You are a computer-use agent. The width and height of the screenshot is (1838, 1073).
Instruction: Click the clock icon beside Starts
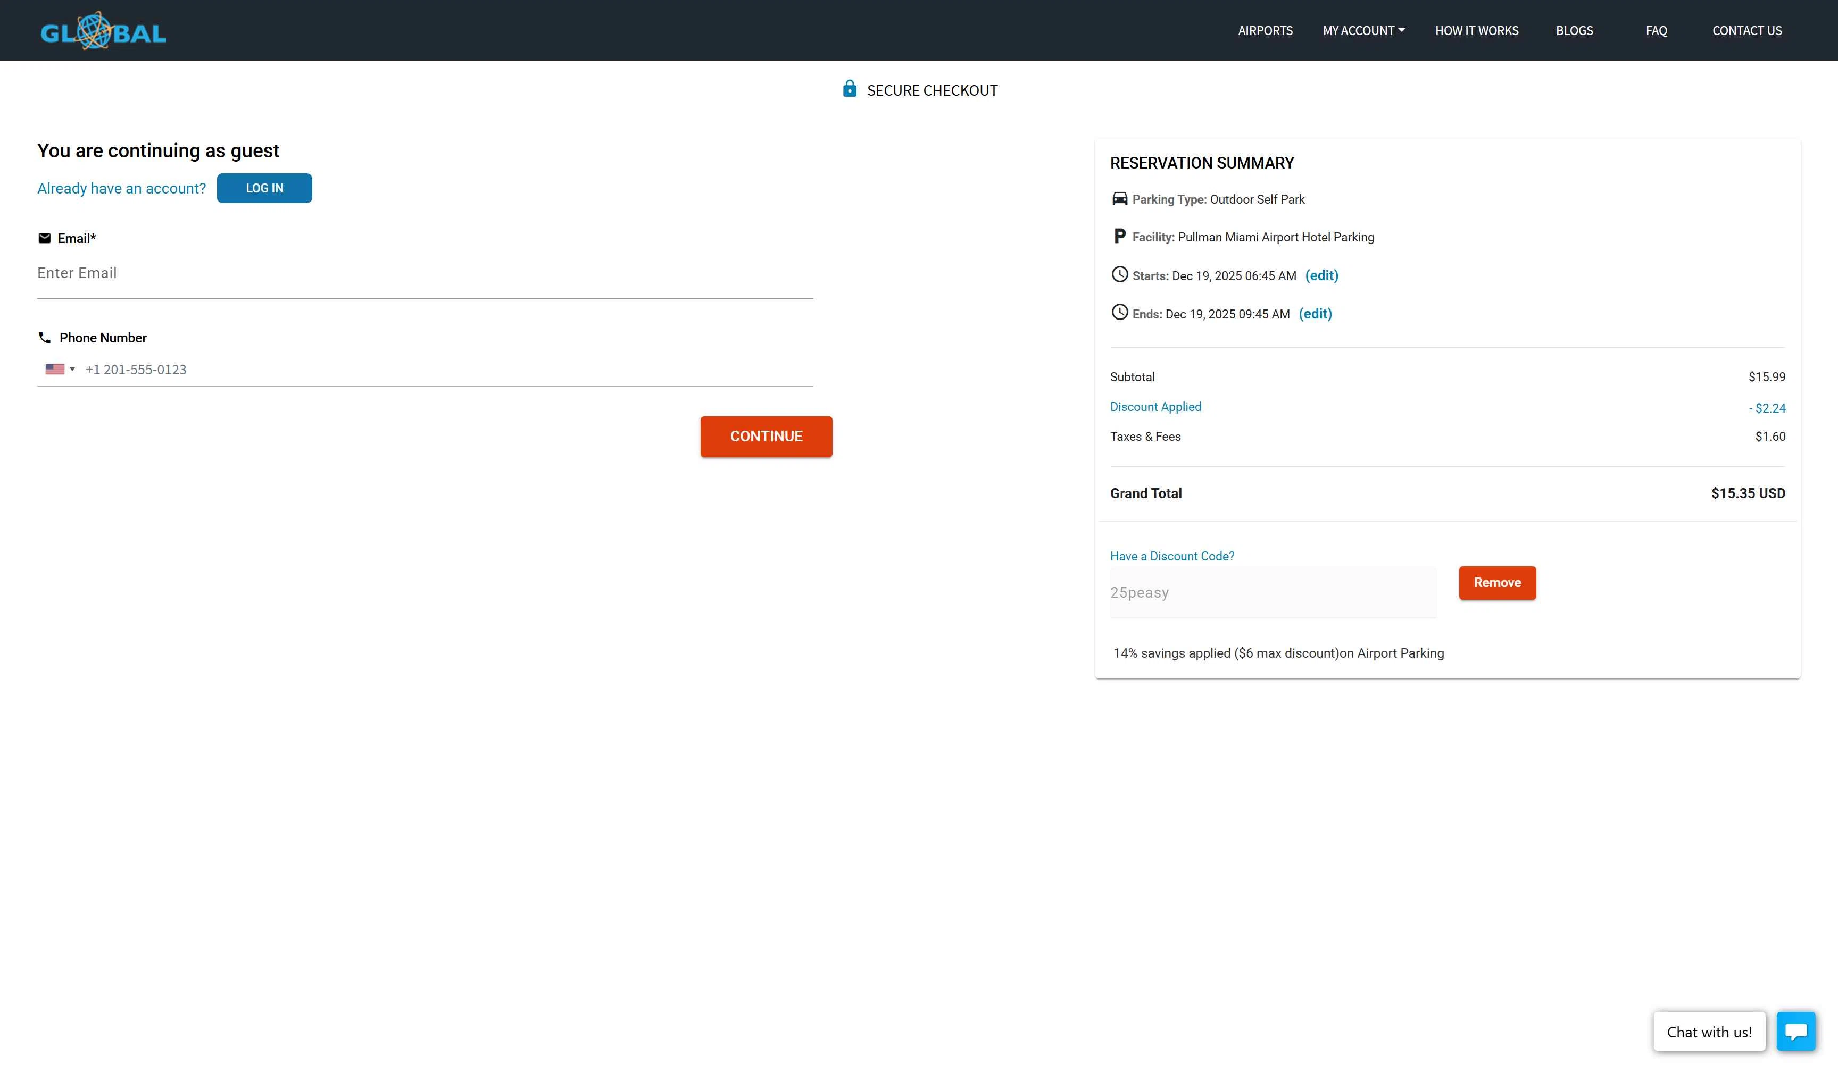(x=1119, y=275)
